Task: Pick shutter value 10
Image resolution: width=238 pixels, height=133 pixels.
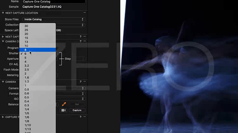Action: (x=37, y=46)
